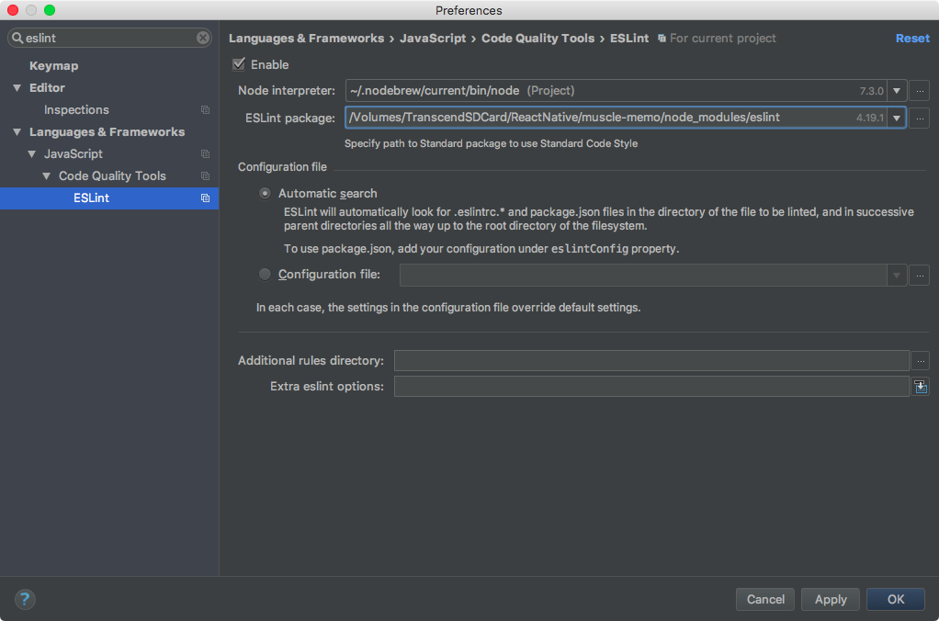Collapse Code Quality Tools tree node

(x=46, y=176)
